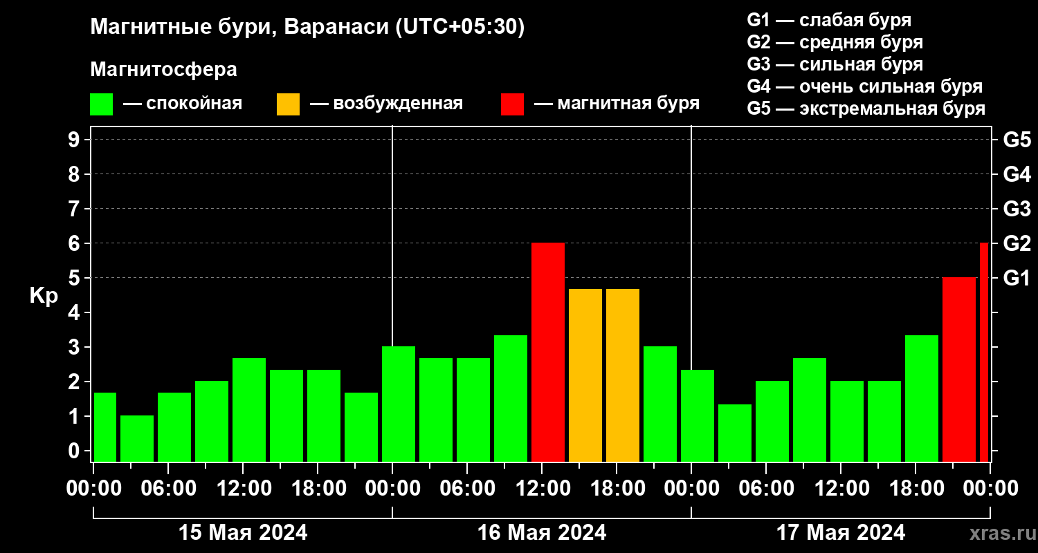Click the 'G5' label on the right axis
Viewport: 1038px width, 553px height.
click(x=1017, y=140)
